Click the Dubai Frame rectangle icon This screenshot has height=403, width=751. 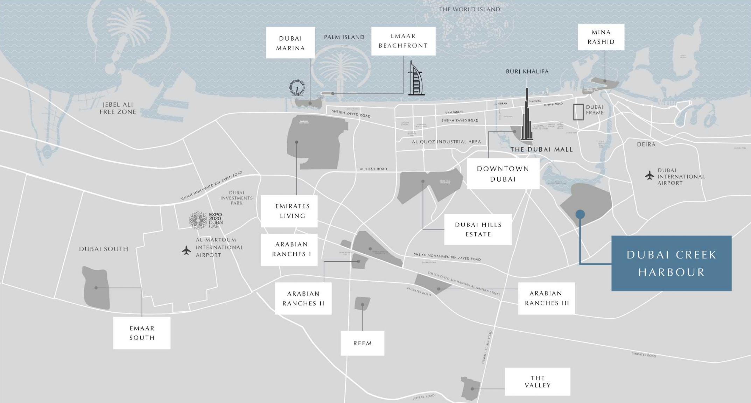pos(578,112)
